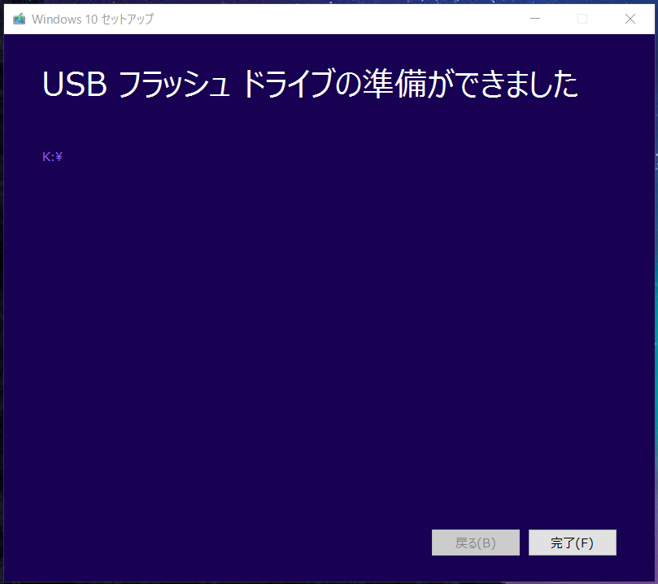Click the desktop strip above the title bar
The width and height of the screenshot is (658, 584).
coord(329,2)
